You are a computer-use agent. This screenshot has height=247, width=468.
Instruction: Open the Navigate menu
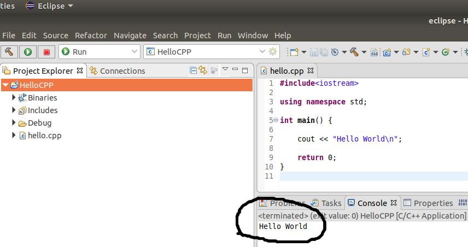point(130,36)
